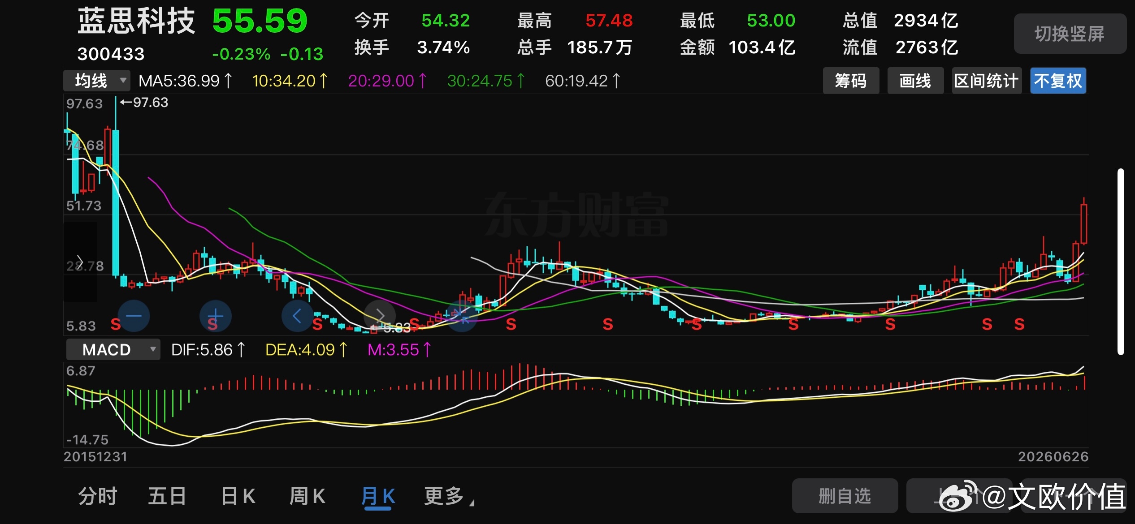Switch to 分时 chart tab
The width and height of the screenshot is (1135, 524).
98,496
